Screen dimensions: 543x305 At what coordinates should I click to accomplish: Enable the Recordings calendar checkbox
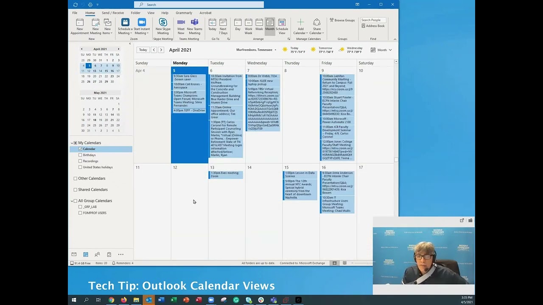(80, 161)
